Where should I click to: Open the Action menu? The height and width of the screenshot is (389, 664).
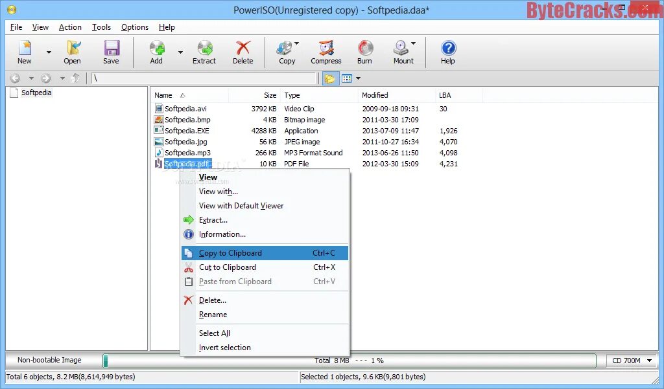70,27
